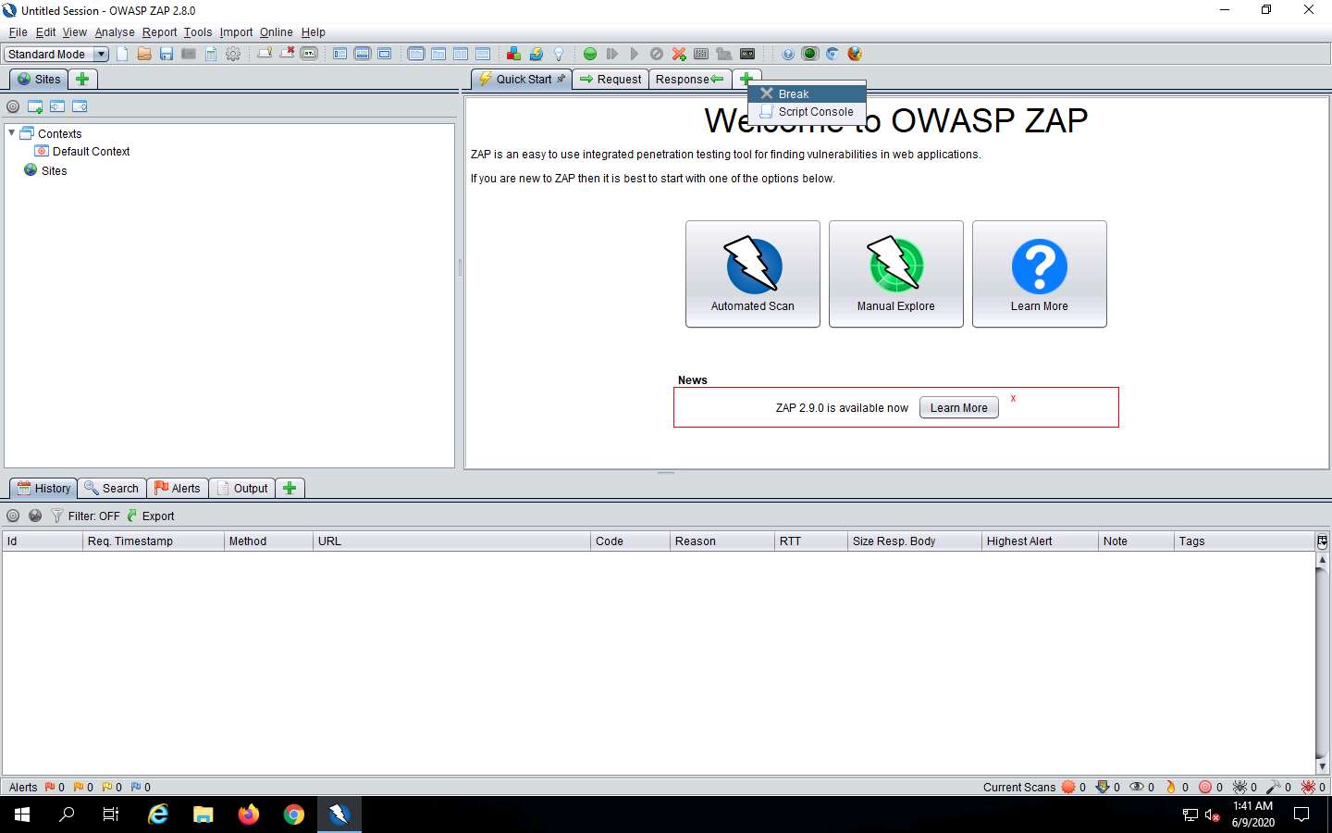Viewport: 1332px width, 833px height.
Task: Collapse the Contexts tree node
Action: (x=11, y=133)
